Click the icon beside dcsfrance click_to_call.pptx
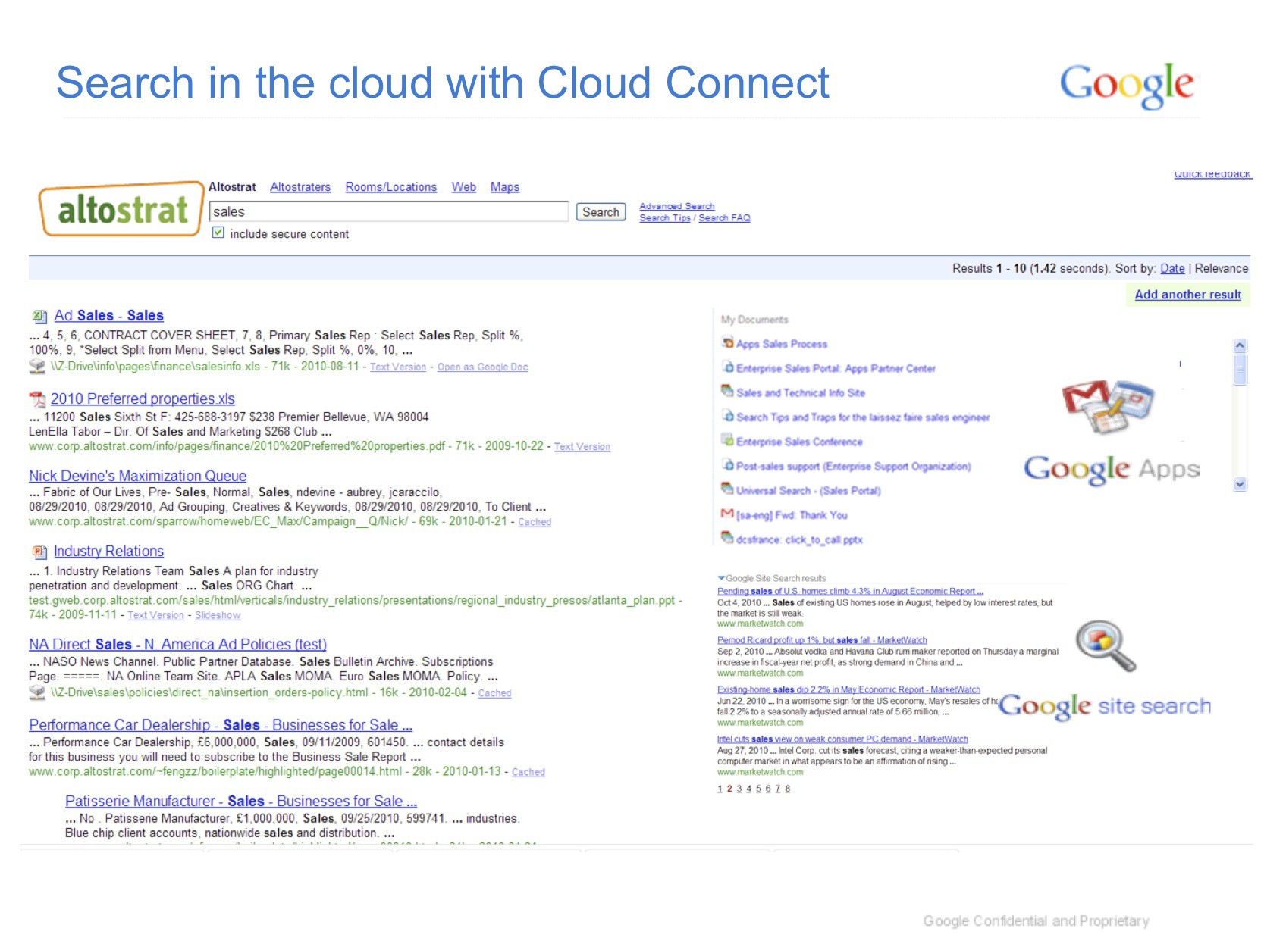The height and width of the screenshot is (947, 1264). pyautogui.click(x=727, y=539)
